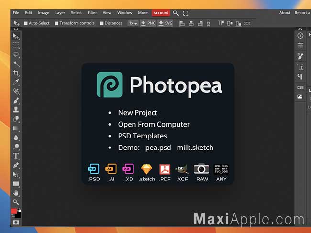Select the Move tool in left toolbar
This screenshot has width=311, height=233.
click(16, 36)
